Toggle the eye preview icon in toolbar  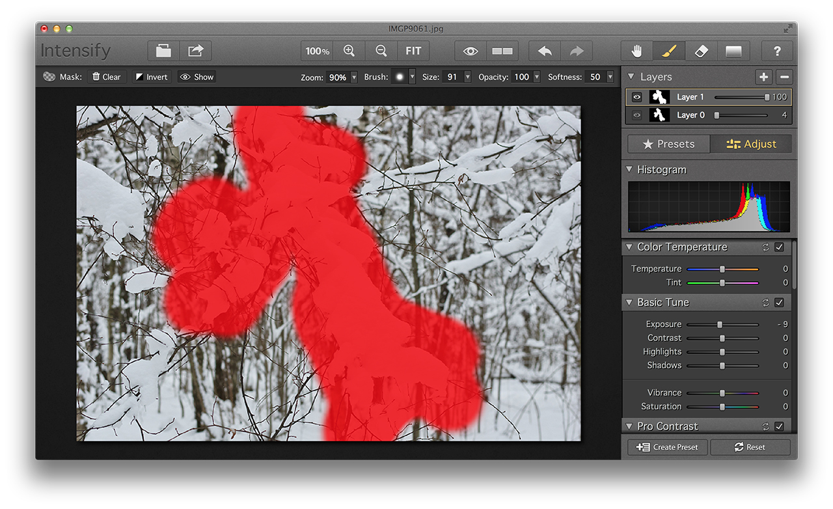pyautogui.click(x=471, y=51)
